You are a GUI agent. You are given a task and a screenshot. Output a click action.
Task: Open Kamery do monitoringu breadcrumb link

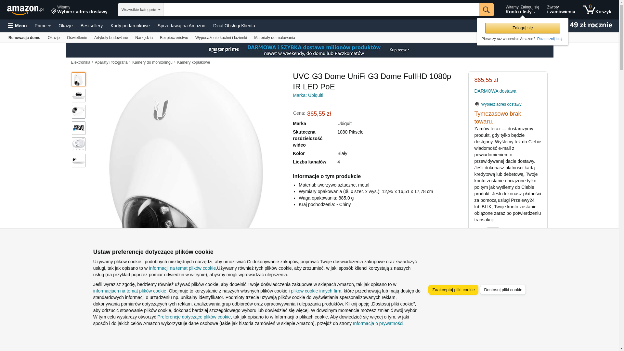coord(152,62)
